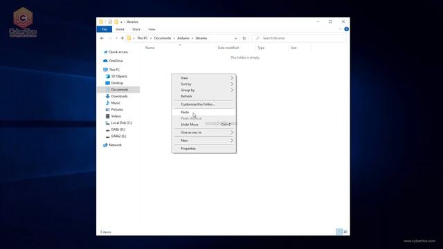The height and width of the screenshot is (249, 443).
Task: Click the Music note icon
Action: click(x=108, y=103)
